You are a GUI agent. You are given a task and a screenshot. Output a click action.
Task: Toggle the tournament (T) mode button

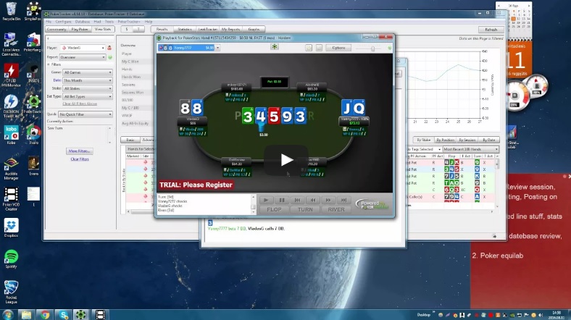click(138, 29)
